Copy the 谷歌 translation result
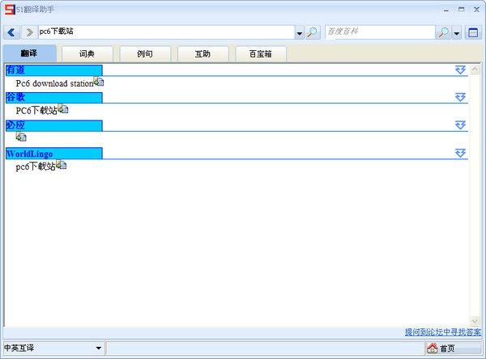 pos(63,109)
